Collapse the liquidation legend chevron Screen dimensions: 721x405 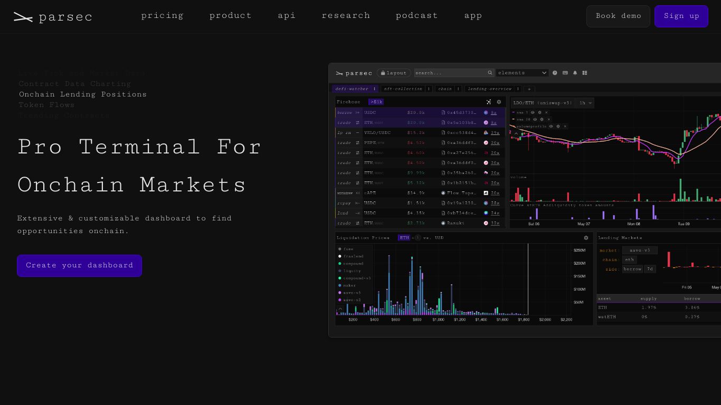click(x=340, y=308)
